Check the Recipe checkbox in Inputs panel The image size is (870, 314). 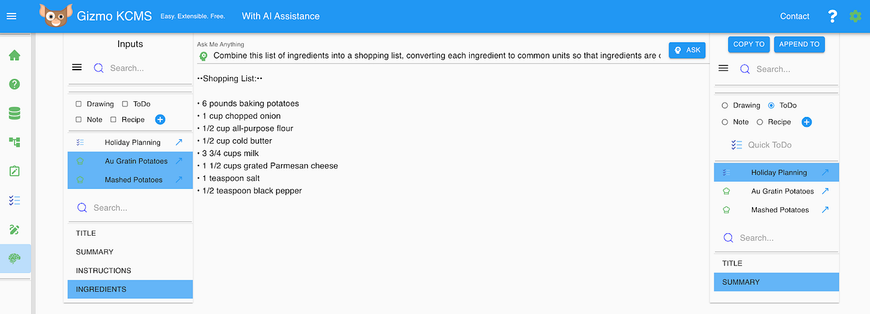coord(114,119)
